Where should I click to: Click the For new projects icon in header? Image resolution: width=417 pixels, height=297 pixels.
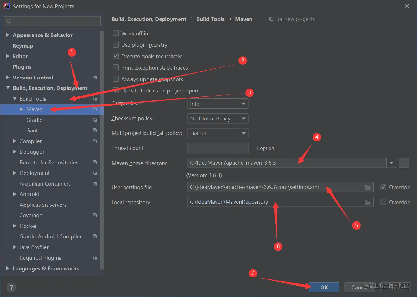pos(271,19)
